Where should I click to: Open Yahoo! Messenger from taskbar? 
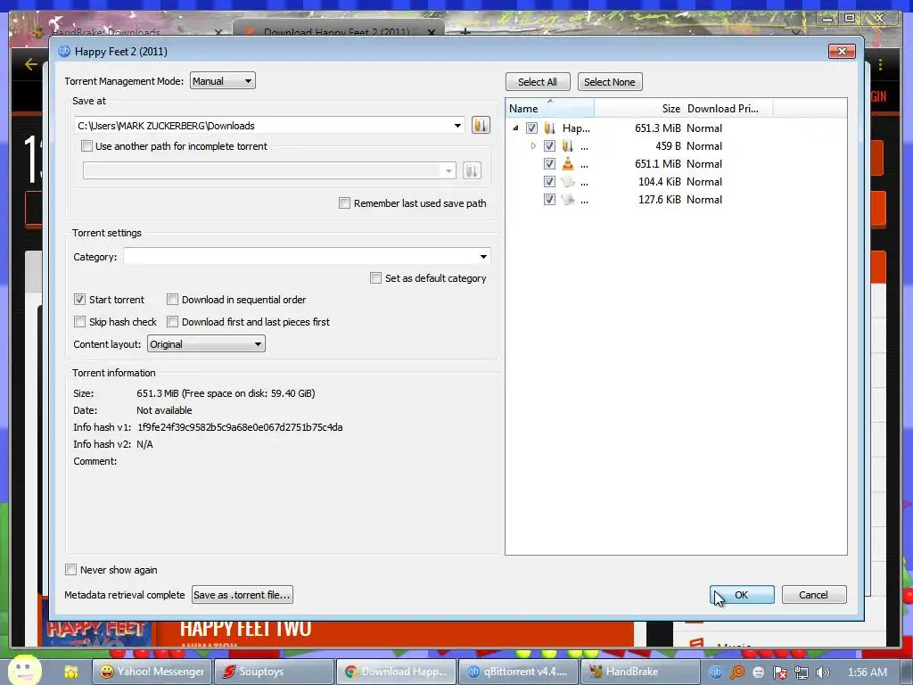coord(152,672)
